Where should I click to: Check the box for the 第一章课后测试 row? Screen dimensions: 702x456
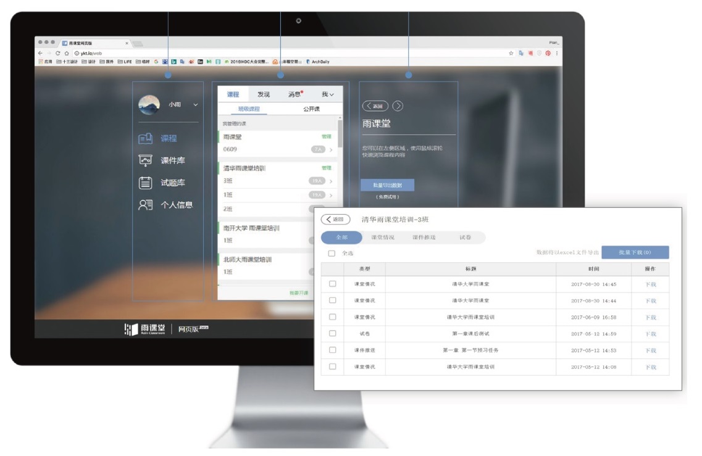332,334
